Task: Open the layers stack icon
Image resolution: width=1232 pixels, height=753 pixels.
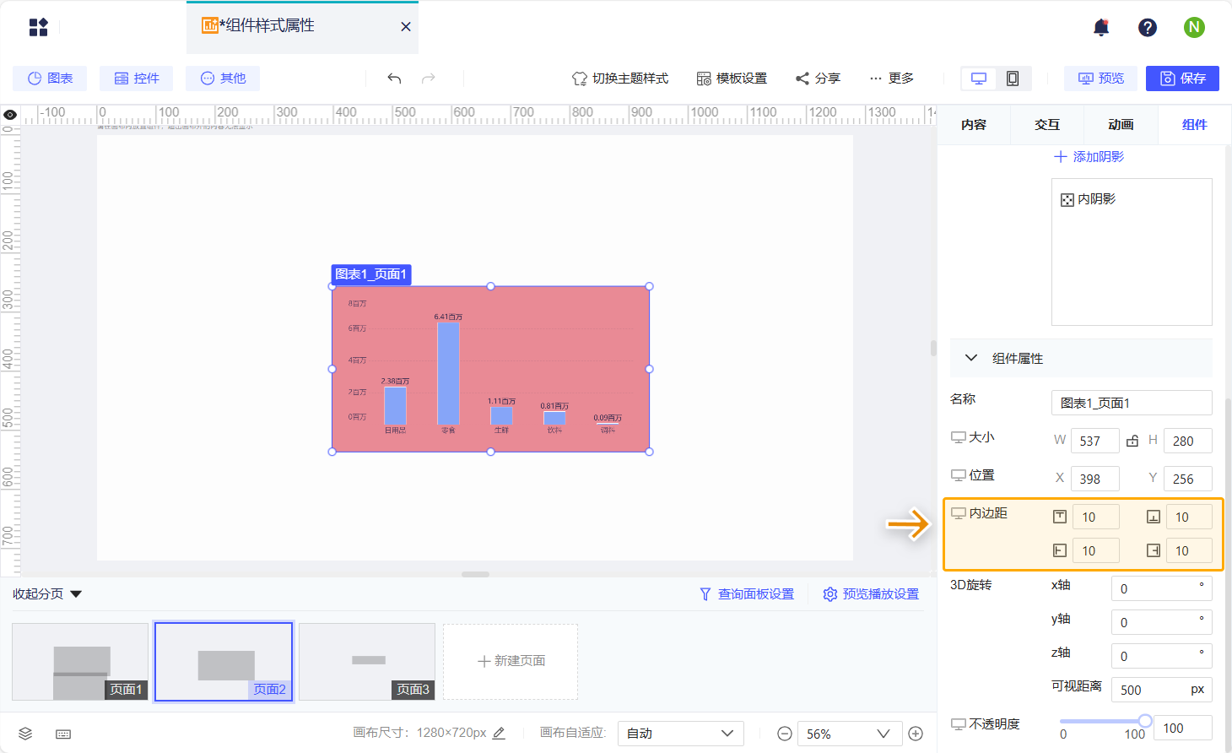Action: tap(25, 734)
